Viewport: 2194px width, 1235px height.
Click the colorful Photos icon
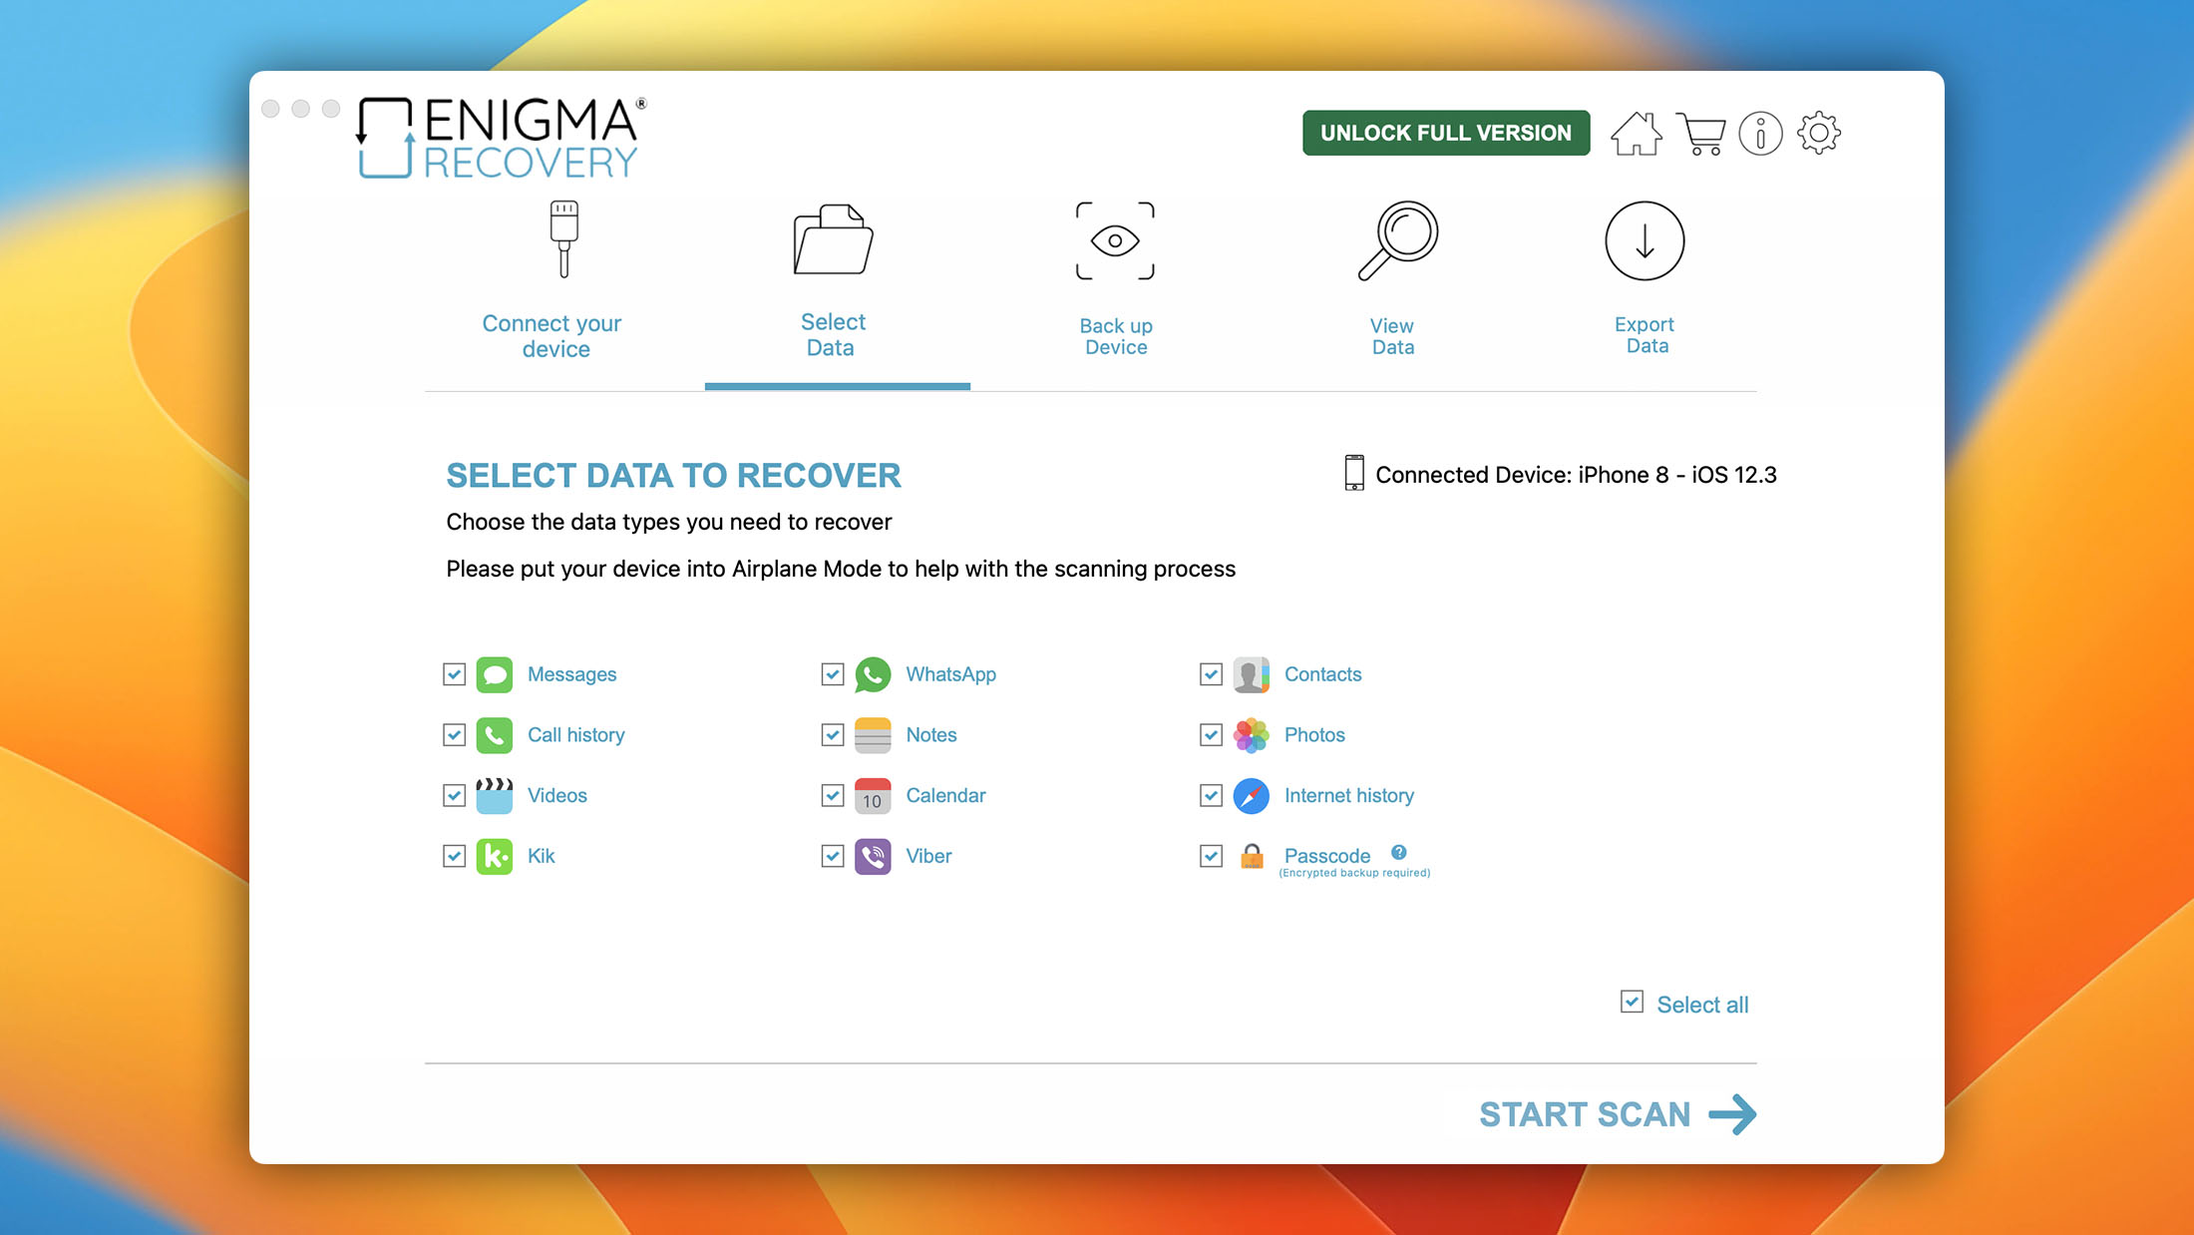1252,735
